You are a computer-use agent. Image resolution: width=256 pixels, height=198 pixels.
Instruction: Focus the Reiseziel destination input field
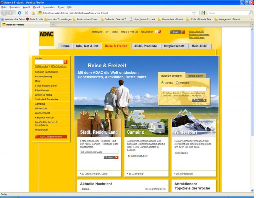point(184,89)
